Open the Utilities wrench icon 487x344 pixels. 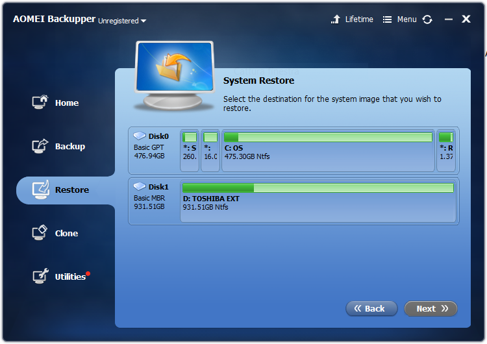41,276
